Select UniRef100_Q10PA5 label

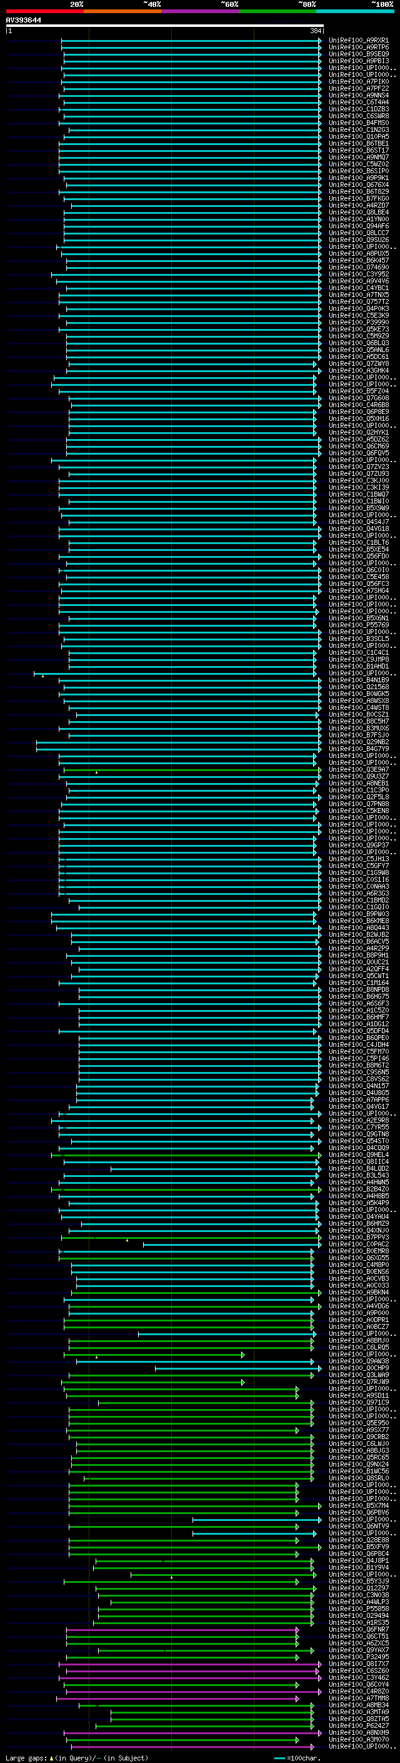pyautogui.click(x=359, y=136)
